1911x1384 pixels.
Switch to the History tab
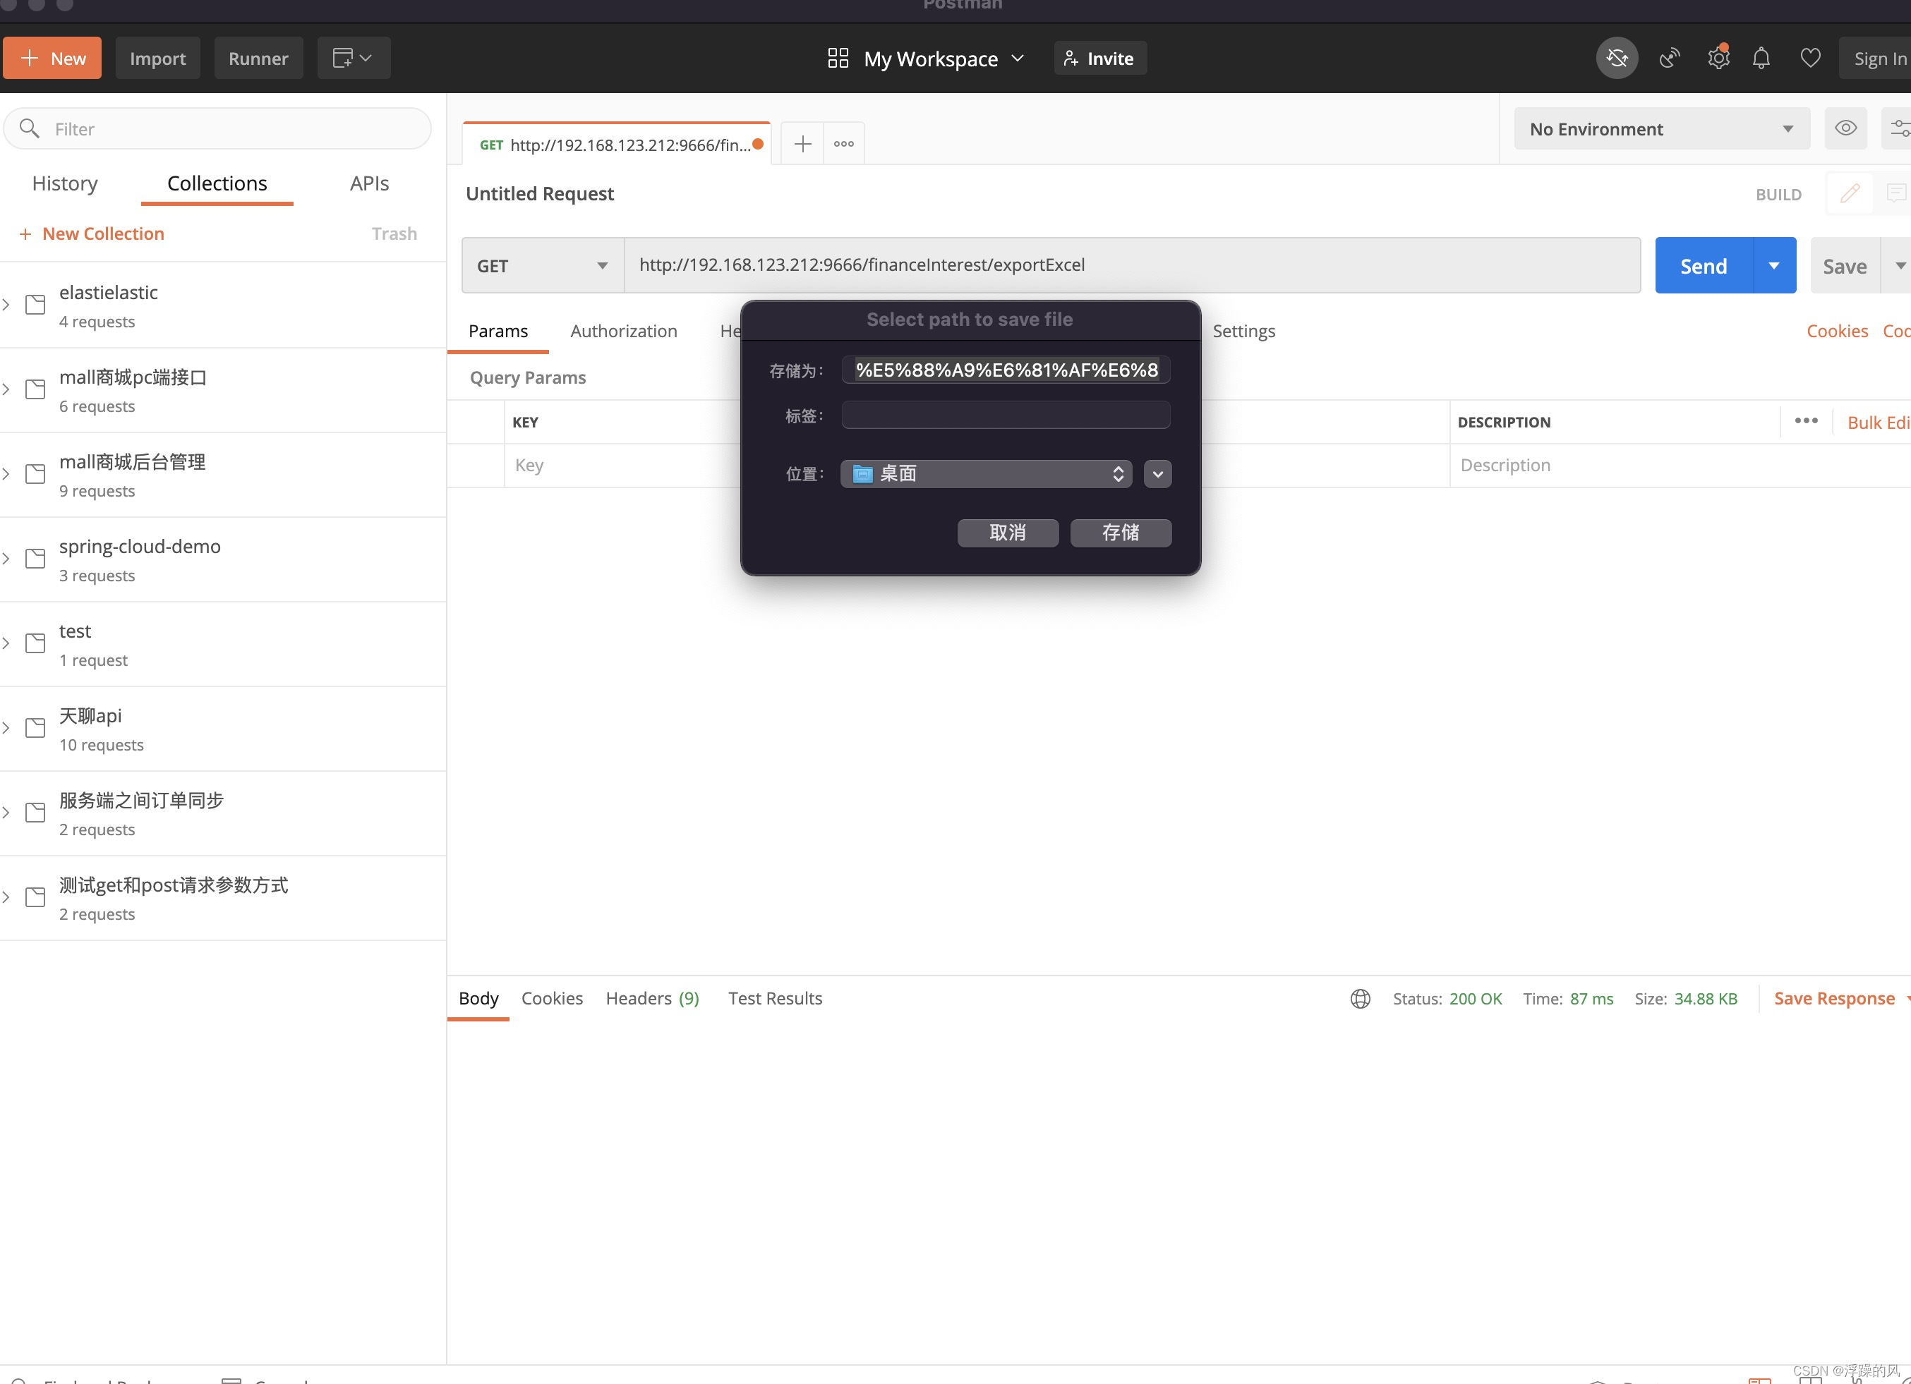(x=65, y=183)
